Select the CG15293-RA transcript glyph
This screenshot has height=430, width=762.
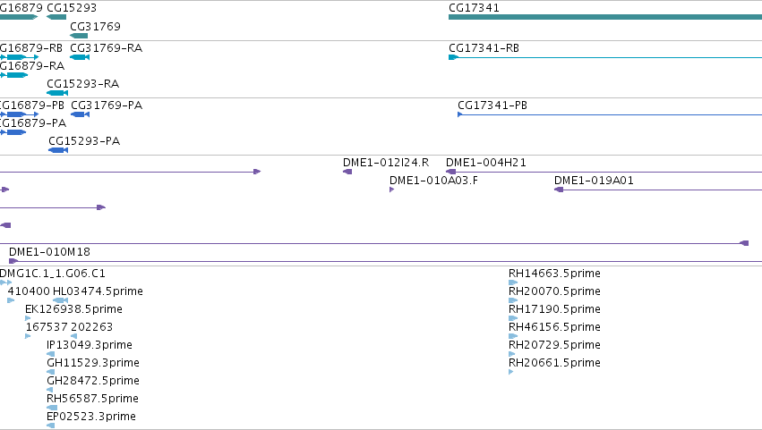pyautogui.click(x=57, y=93)
